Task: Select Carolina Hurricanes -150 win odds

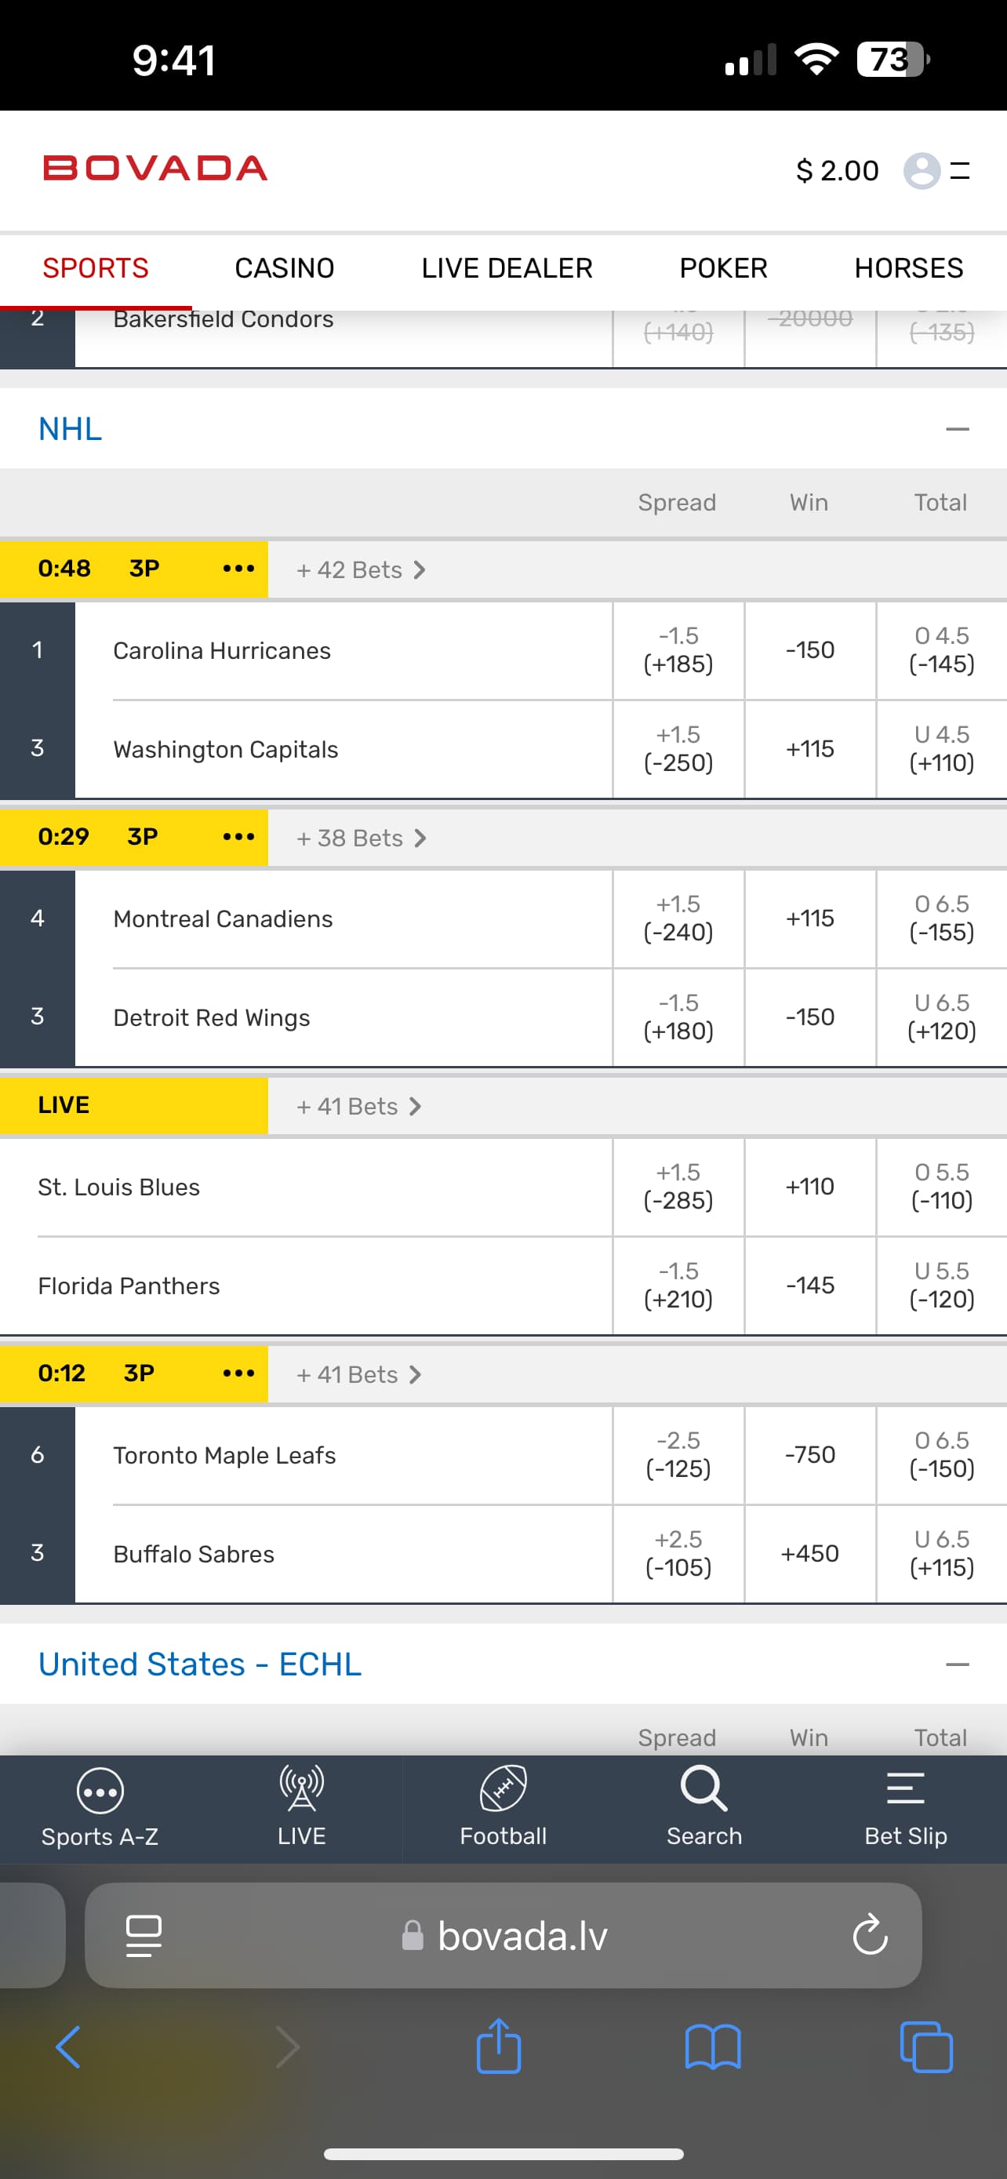Action: 810,650
